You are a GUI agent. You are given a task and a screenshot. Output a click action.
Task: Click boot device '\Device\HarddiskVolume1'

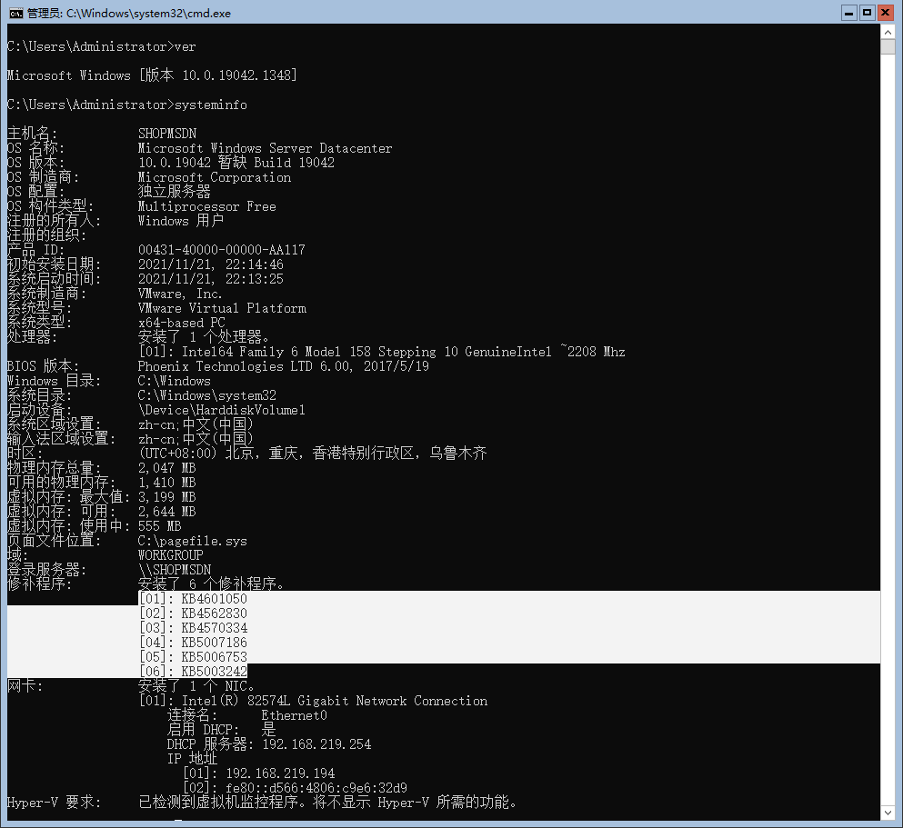pos(222,410)
